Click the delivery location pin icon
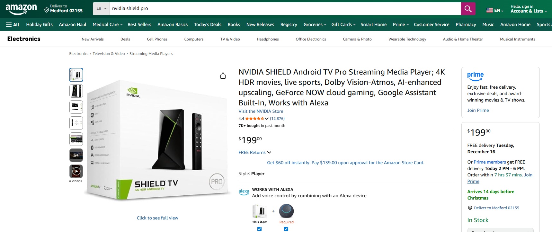 [47, 11]
